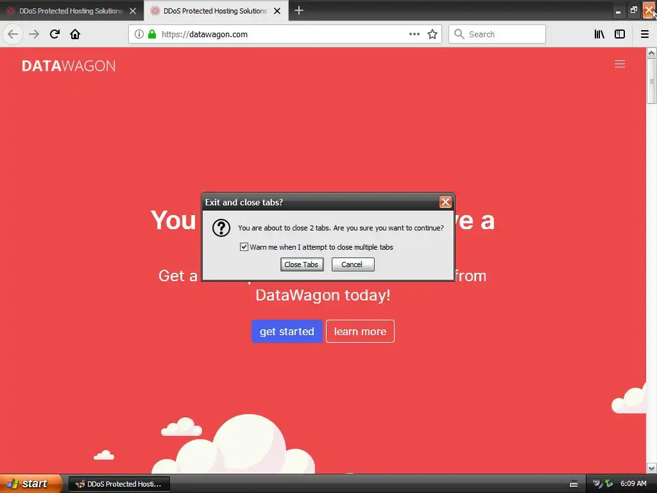
Task: Close the first DDoS Protected Hosting tab
Action: point(133,11)
